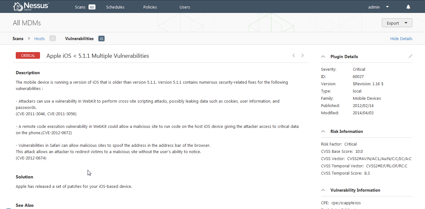
Task: Collapse the Vulnerability Information section
Action: tap(323, 190)
